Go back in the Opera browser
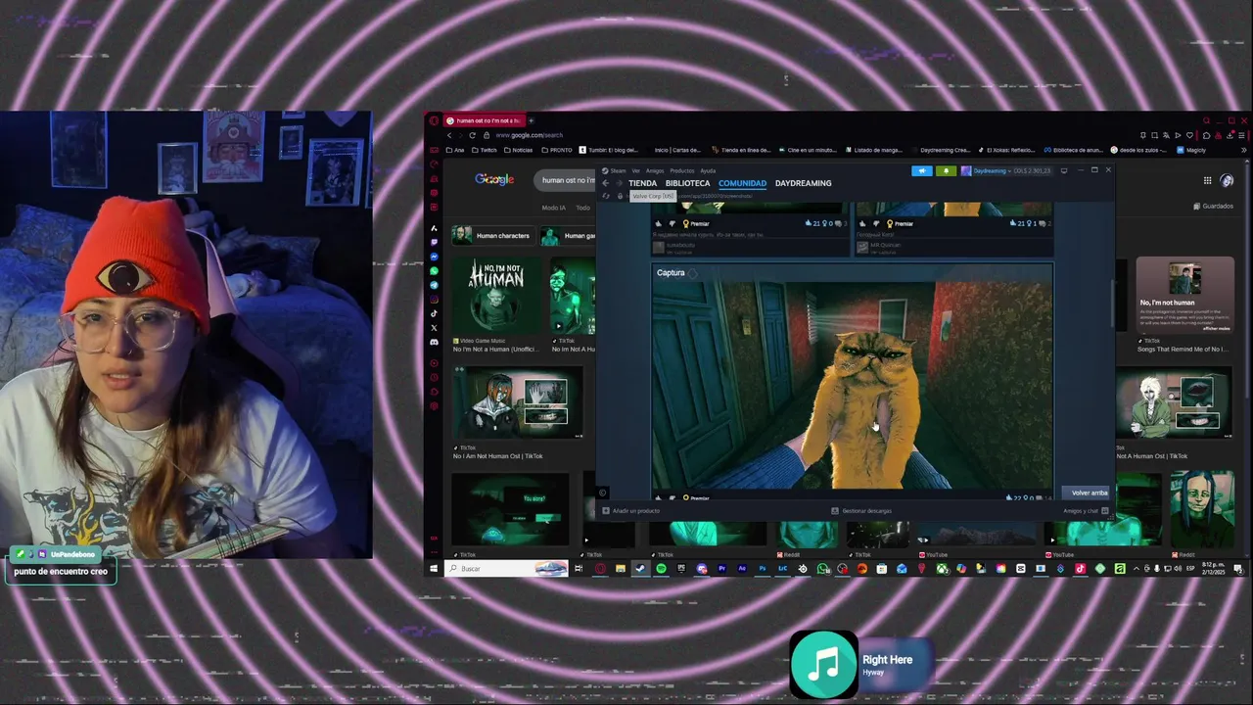Image resolution: width=1253 pixels, height=705 pixels. pyautogui.click(x=449, y=135)
